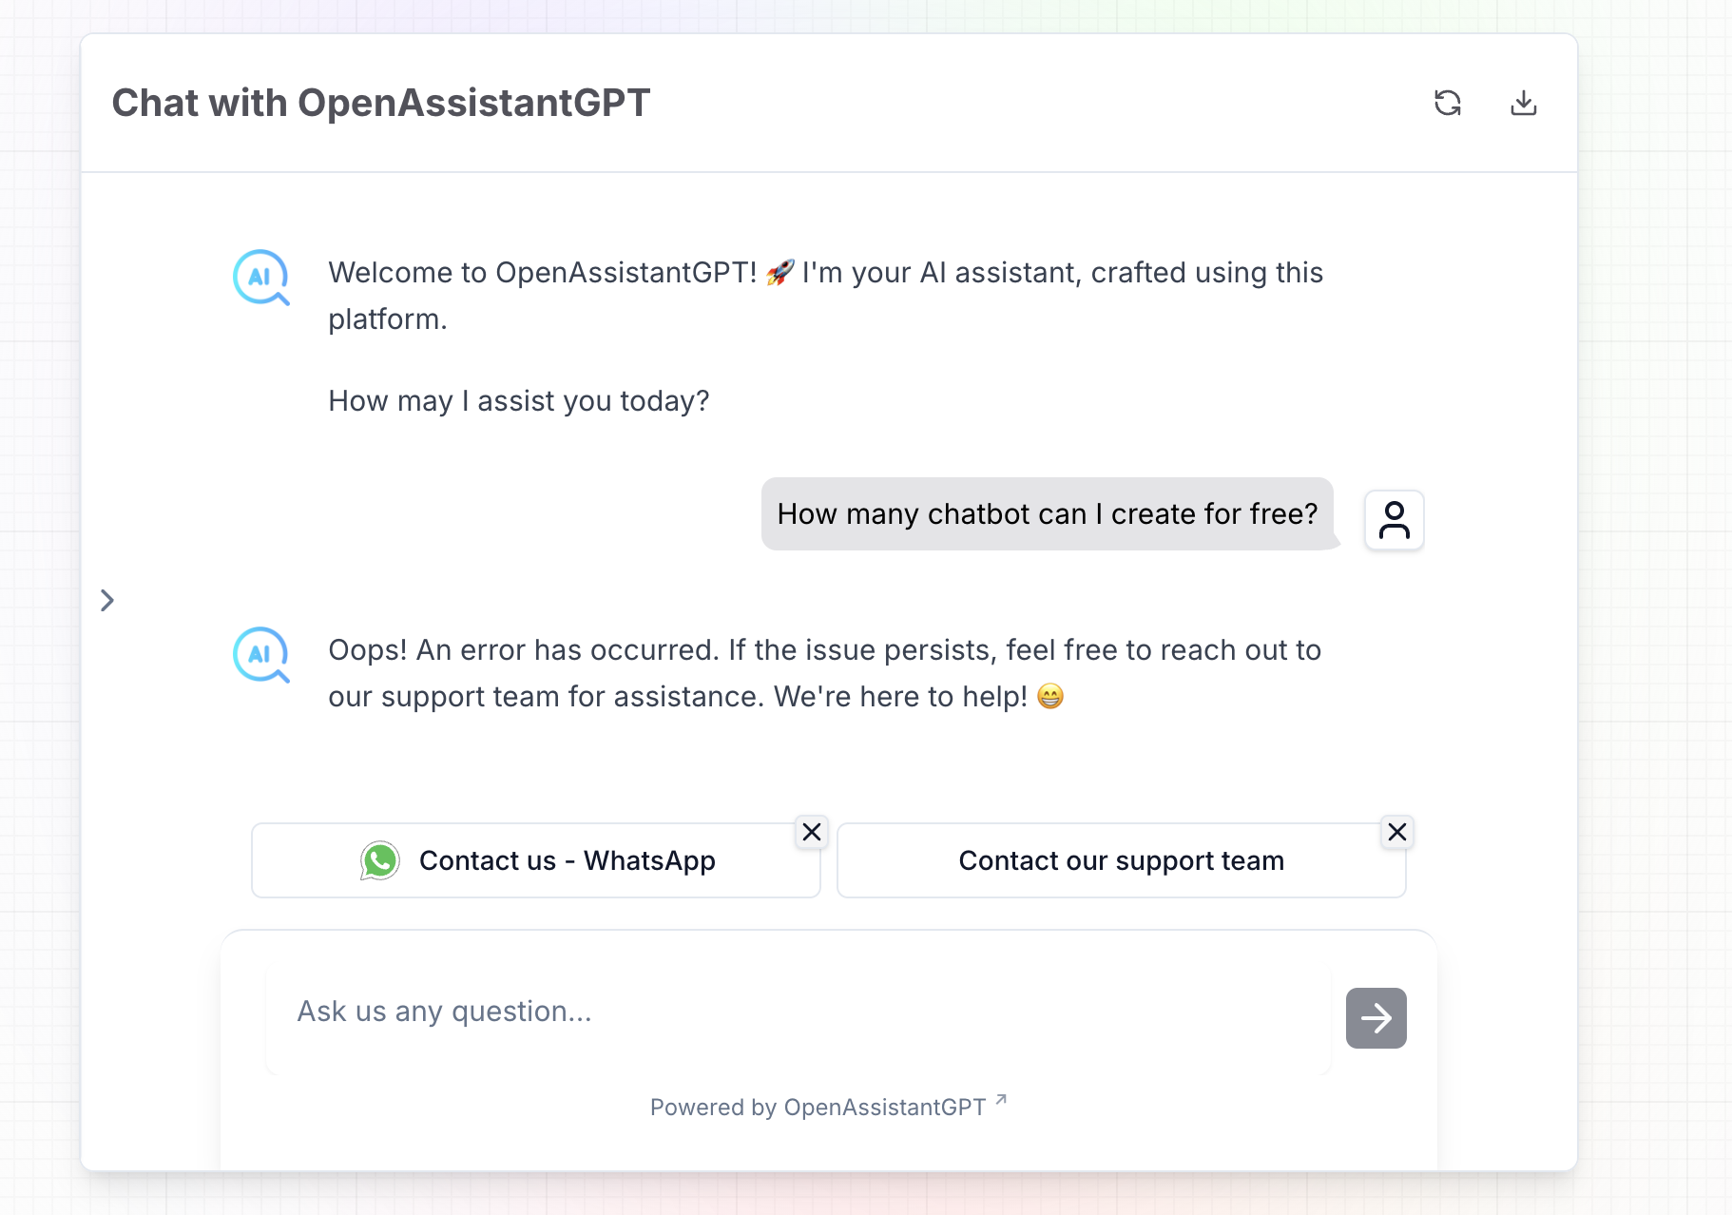
Task: Click the Welcome to OpenAssistantGPT message text
Action: pyautogui.click(x=824, y=295)
